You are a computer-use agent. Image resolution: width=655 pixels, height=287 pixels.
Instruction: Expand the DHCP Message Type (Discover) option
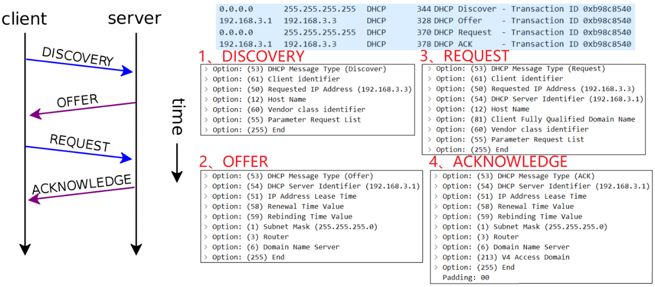point(206,69)
